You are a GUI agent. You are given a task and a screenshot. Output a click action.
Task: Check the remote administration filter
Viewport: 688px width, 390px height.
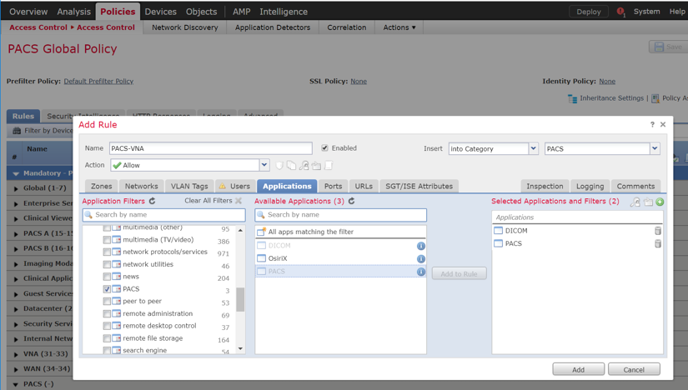(107, 313)
